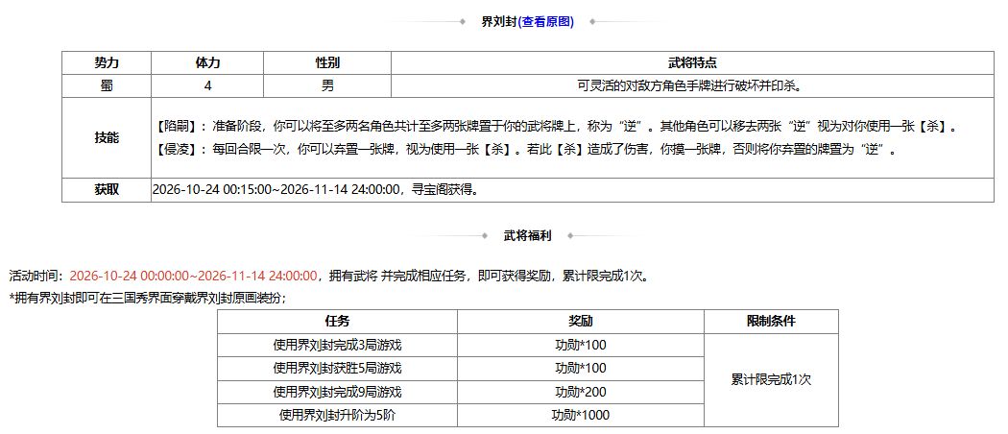Click the 任务 column header
Viewport: 1008px width, 434px height.
338,322
